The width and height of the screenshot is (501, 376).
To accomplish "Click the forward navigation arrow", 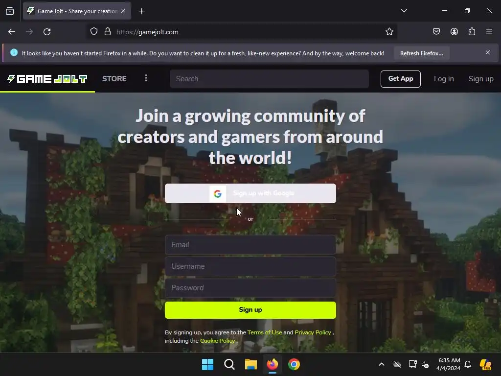I will [29, 32].
